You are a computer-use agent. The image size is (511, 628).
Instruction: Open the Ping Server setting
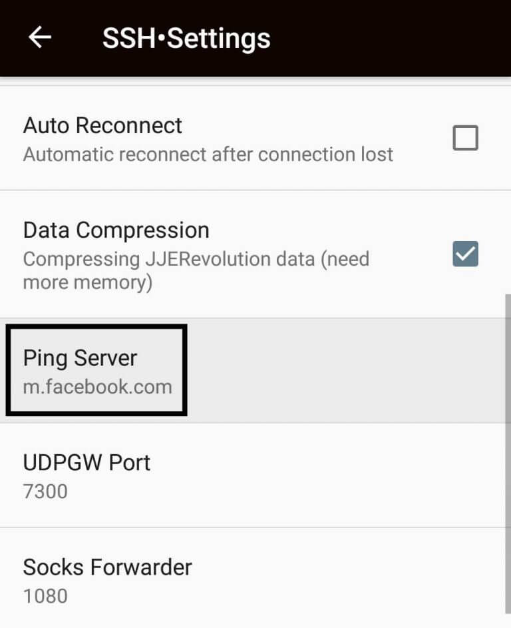(x=255, y=371)
